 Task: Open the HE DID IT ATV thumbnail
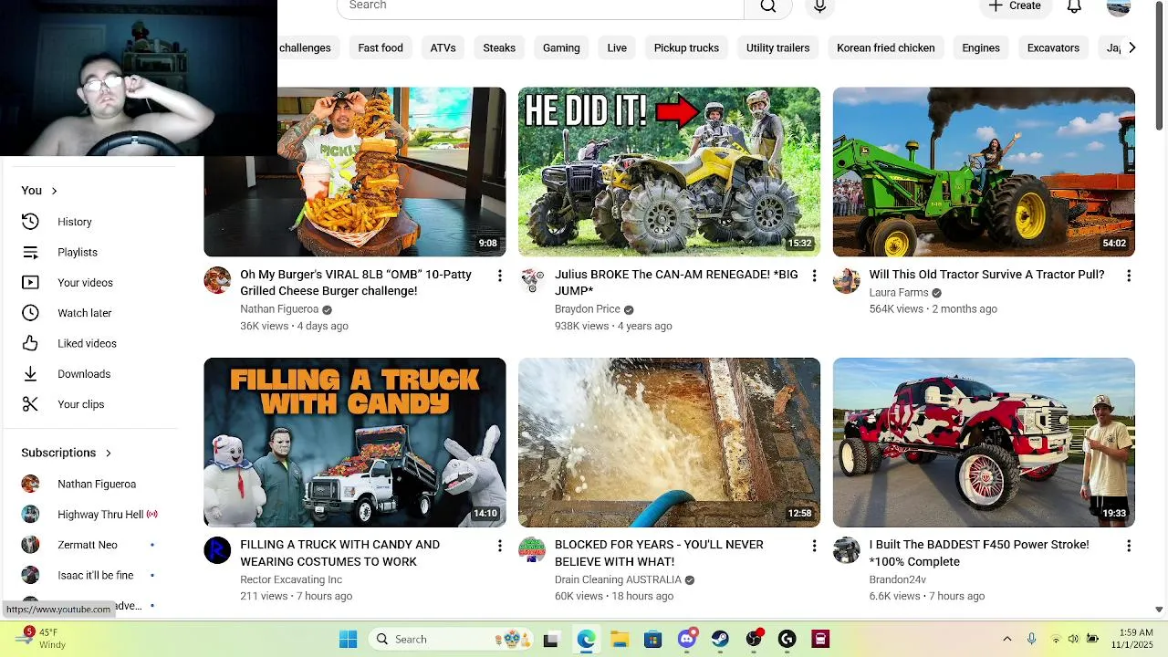[669, 172]
